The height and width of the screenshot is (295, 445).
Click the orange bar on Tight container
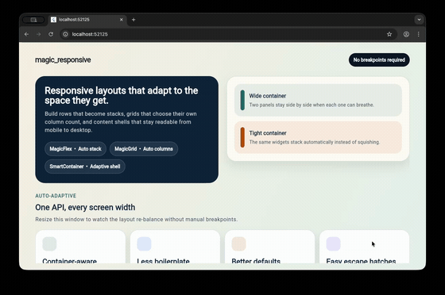coord(242,137)
